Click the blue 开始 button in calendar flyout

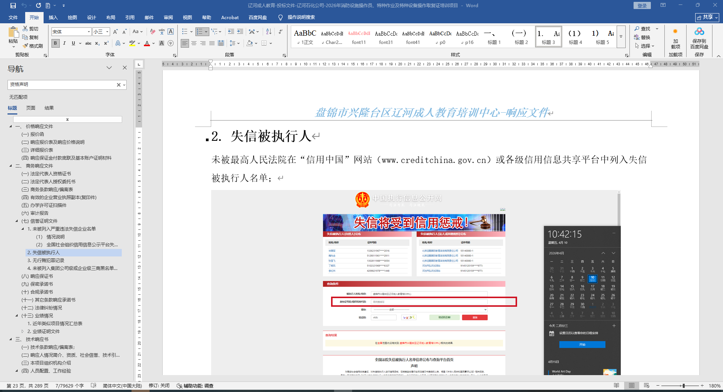click(x=582, y=344)
